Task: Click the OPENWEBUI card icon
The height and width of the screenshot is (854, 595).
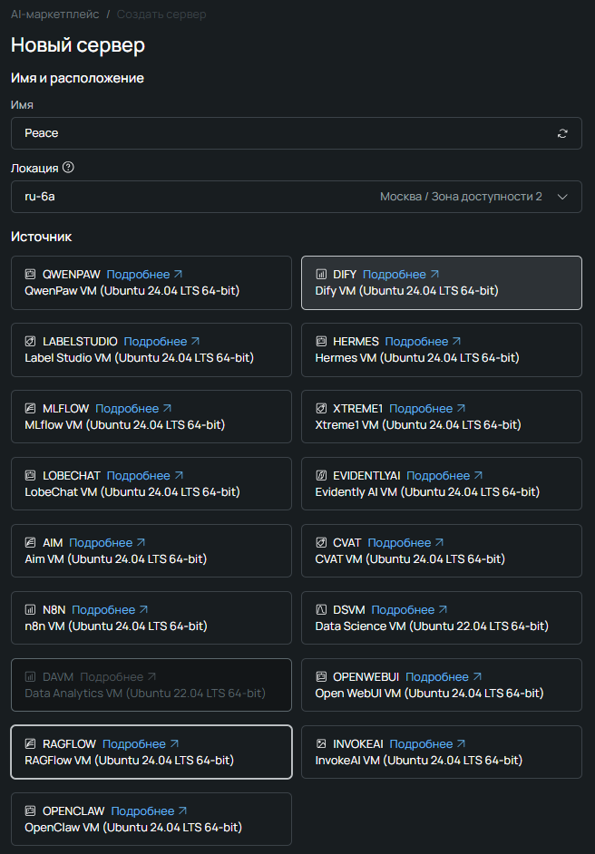Action: point(321,676)
